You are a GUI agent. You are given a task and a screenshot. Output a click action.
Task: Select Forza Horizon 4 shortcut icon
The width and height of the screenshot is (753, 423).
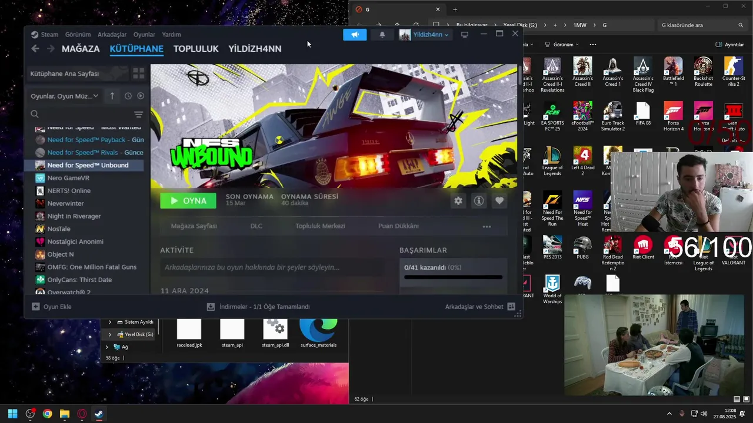point(674,117)
